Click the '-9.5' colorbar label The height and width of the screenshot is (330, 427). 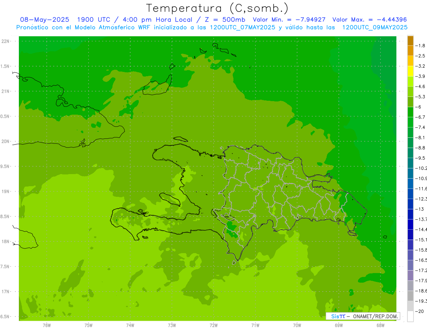pyautogui.click(x=421, y=158)
